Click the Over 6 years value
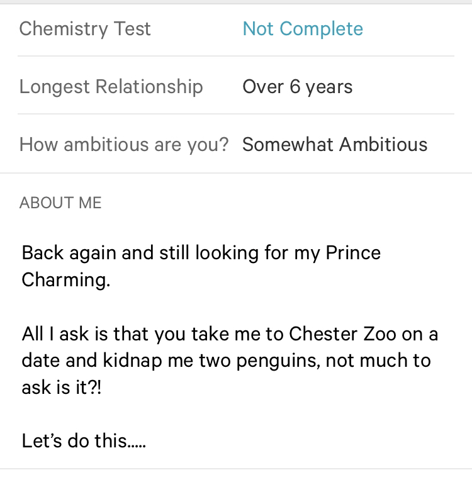 [x=297, y=87]
